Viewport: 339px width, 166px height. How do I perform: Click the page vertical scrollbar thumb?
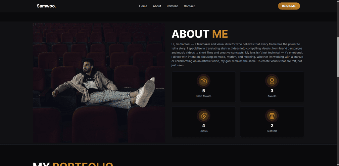(338, 57)
